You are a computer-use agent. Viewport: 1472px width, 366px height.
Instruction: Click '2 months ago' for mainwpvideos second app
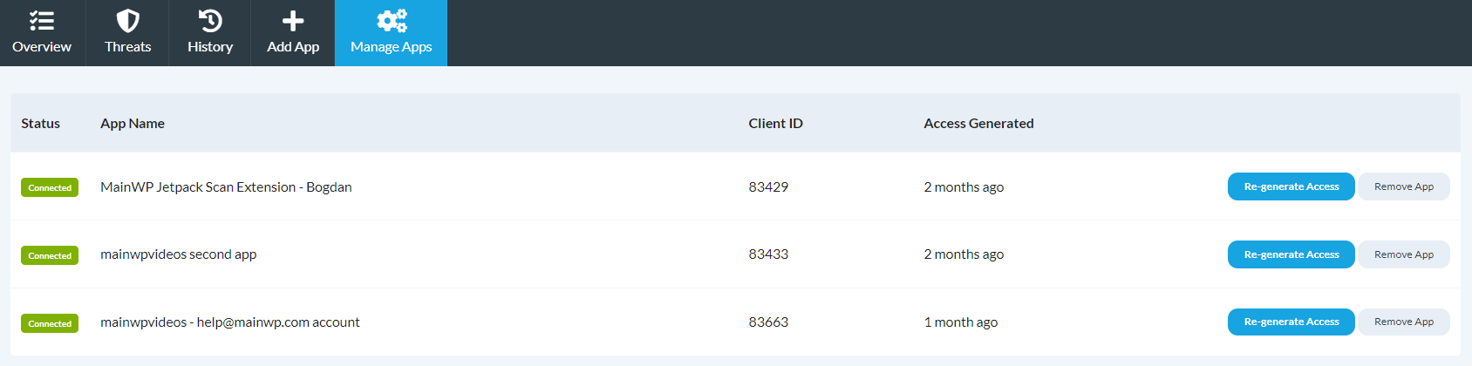click(x=964, y=254)
